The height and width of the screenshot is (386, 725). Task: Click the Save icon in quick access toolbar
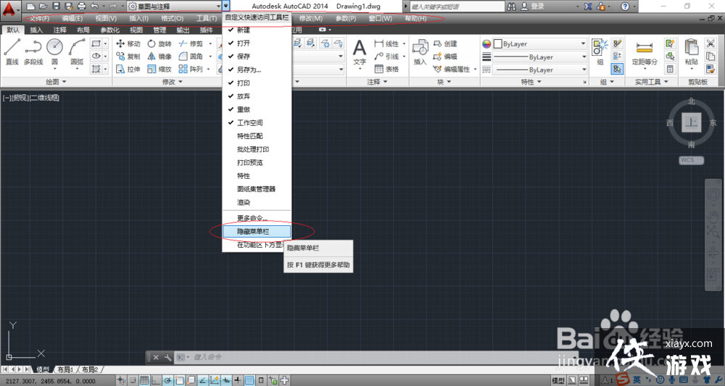pos(56,7)
